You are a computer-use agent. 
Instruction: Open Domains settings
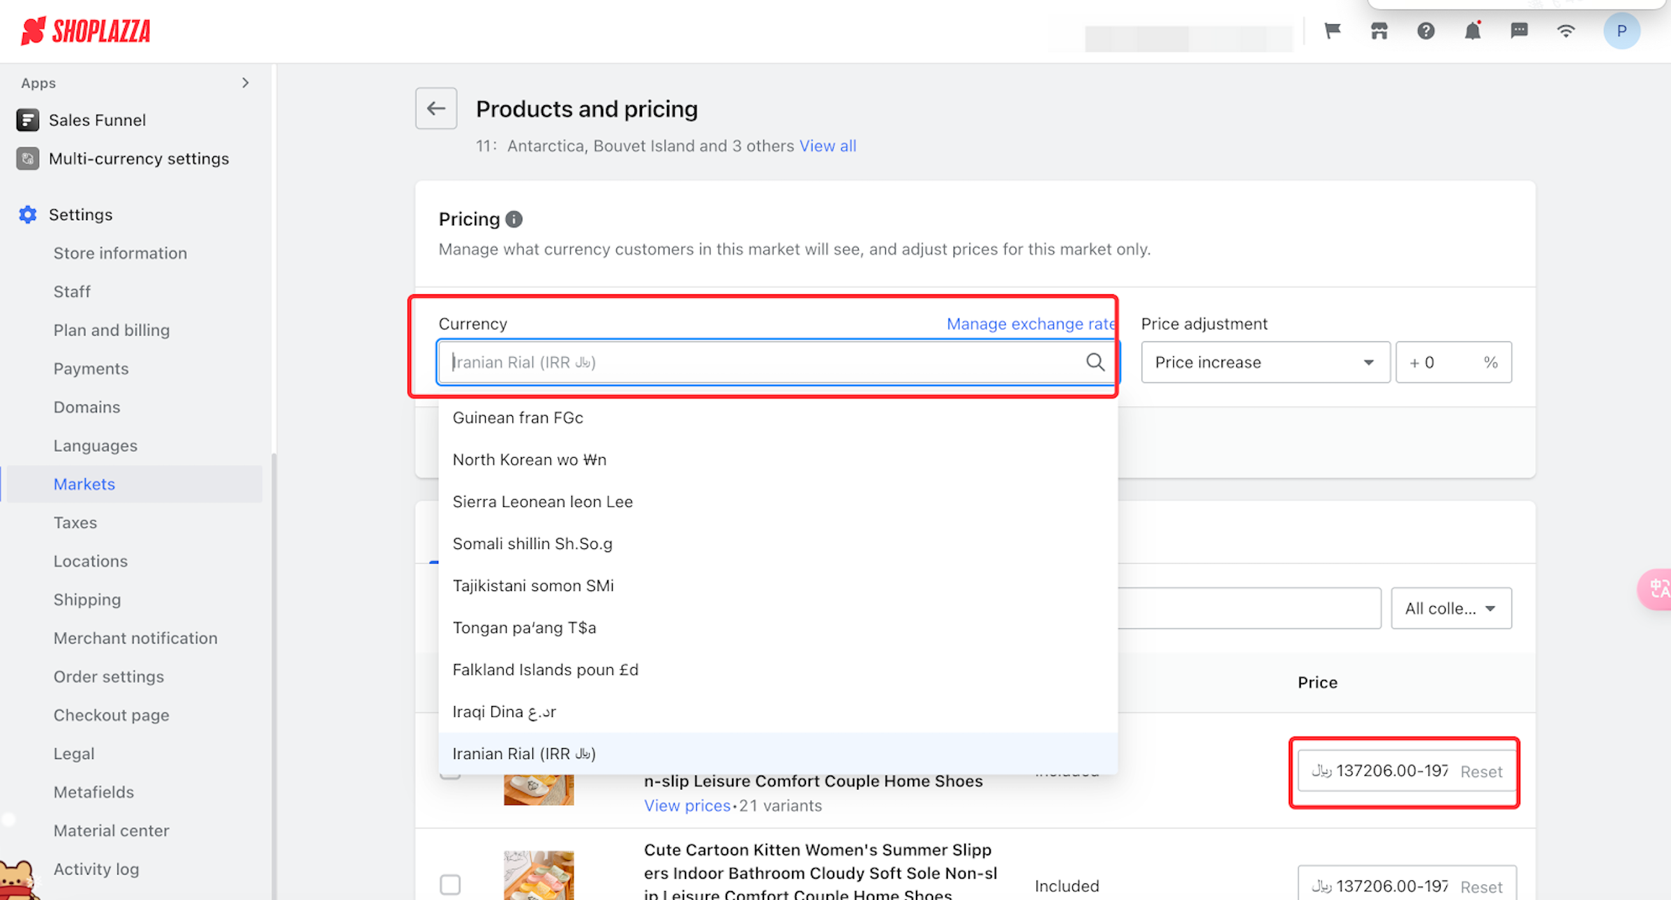point(87,407)
